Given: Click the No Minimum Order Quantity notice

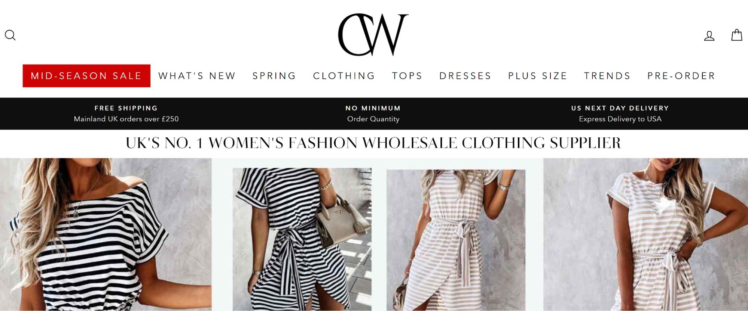Looking at the screenshot, I should point(373,113).
